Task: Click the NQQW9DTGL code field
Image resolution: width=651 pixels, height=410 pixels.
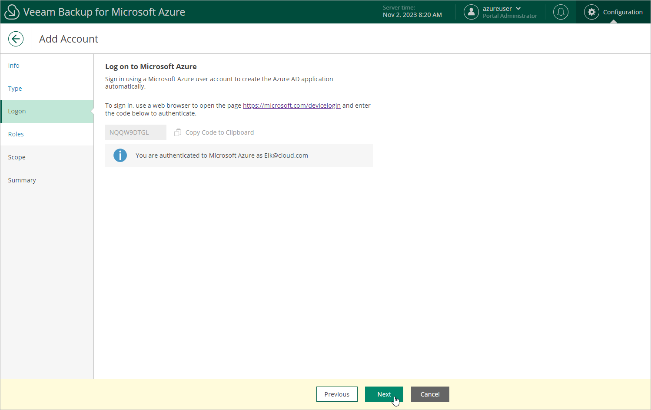Action: [x=136, y=132]
